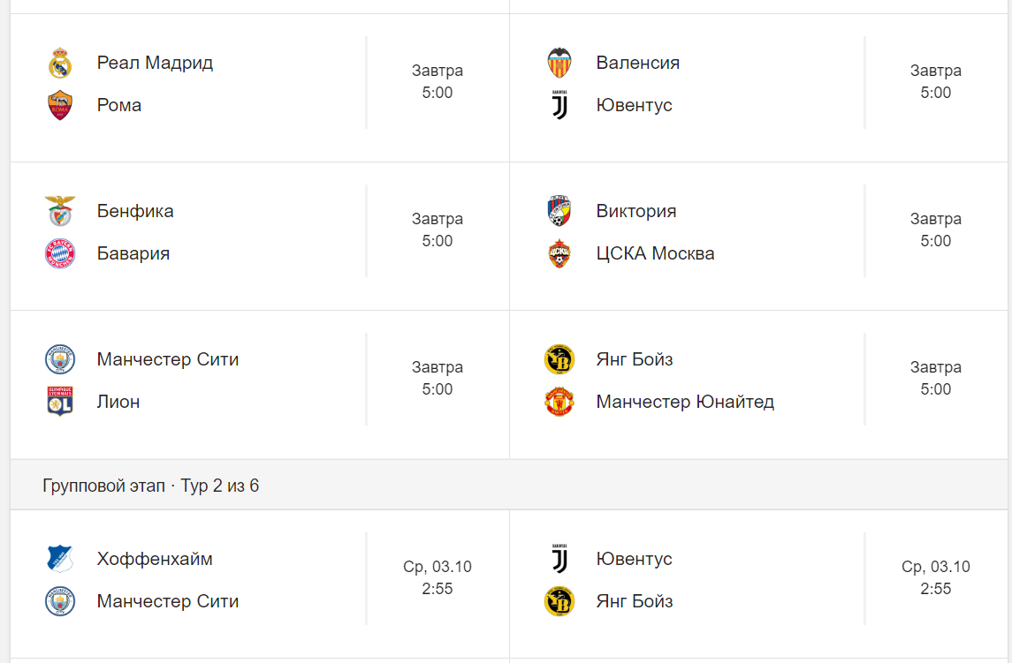The height and width of the screenshot is (663, 1012).
Task: Click the Benfica club crest
Action: pos(60,212)
